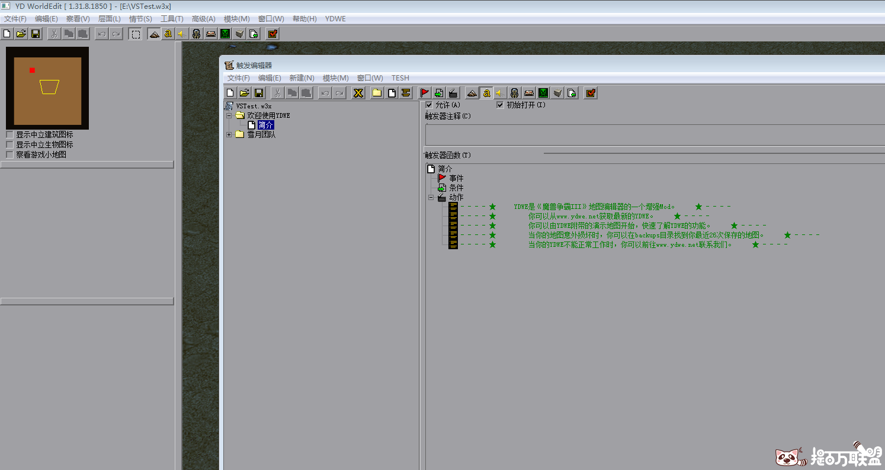Open the TESH menu in trigger editor
Screen dimensions: 885x470
(400, 78)
